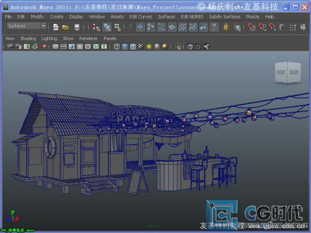Toggle the viewport grid icon
The image size is (311, 233).
click(55, 47)
